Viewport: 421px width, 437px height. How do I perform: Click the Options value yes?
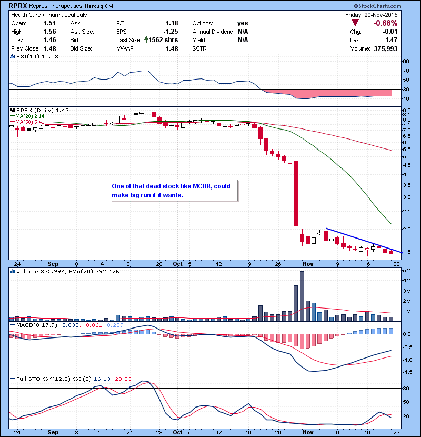243,23
